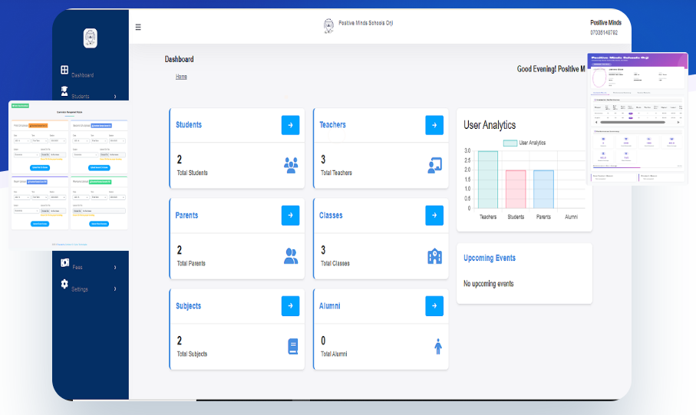
Task: Select Dashboard label in the sidebar
Action: pyautogui.click(x=83, y=75)
